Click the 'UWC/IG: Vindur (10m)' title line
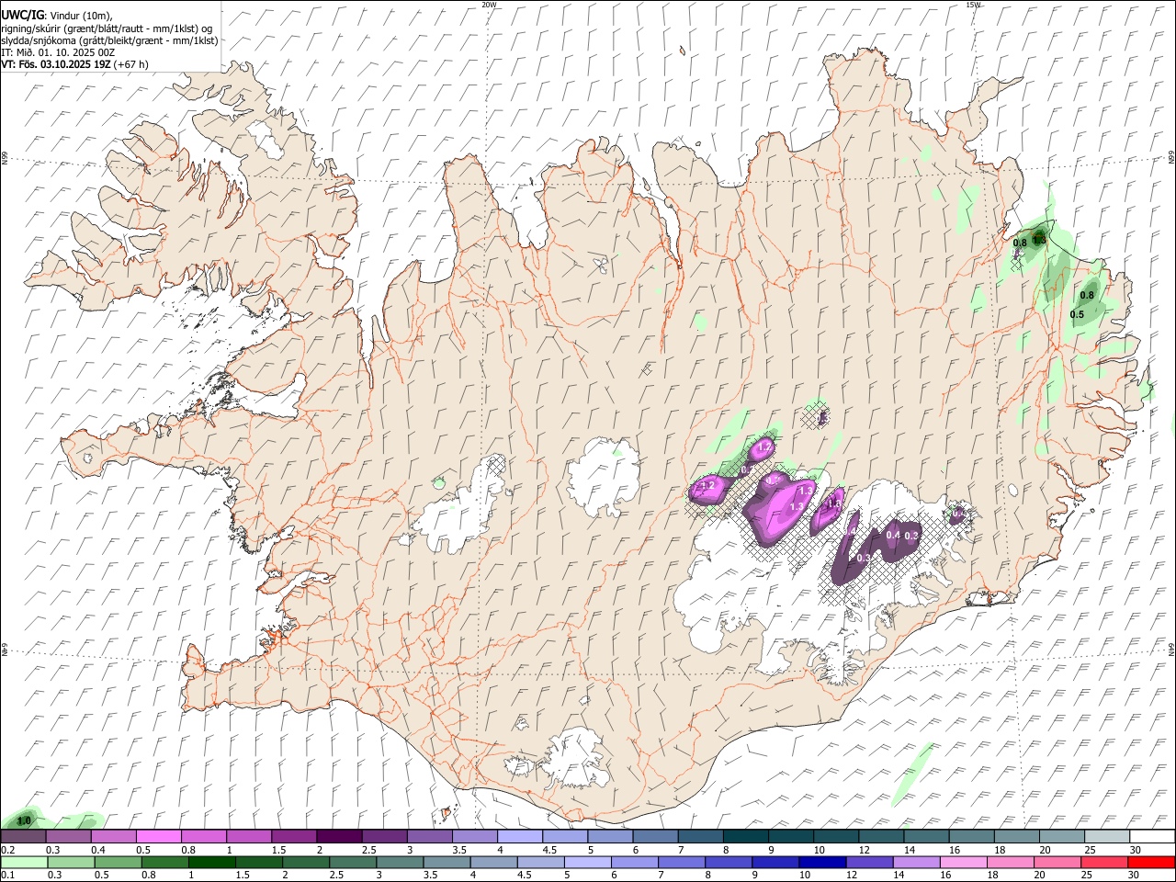Screen dimensions: 1176x882 56,15
